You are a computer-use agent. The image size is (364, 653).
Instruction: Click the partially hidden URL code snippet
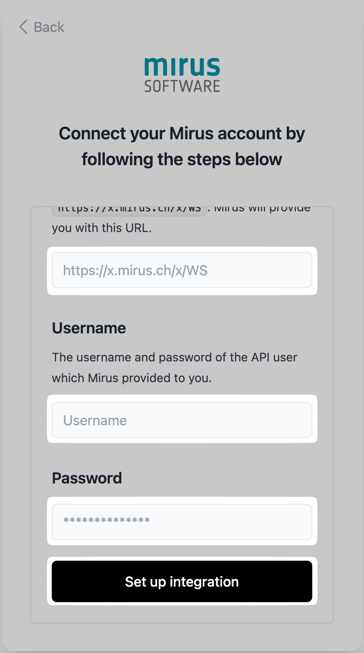point(129,210)
